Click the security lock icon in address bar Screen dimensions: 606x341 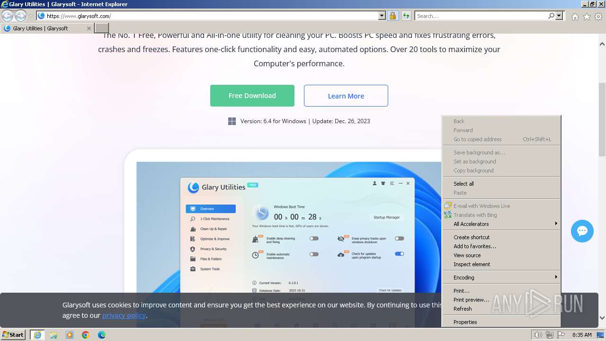(x=392, y=16)
